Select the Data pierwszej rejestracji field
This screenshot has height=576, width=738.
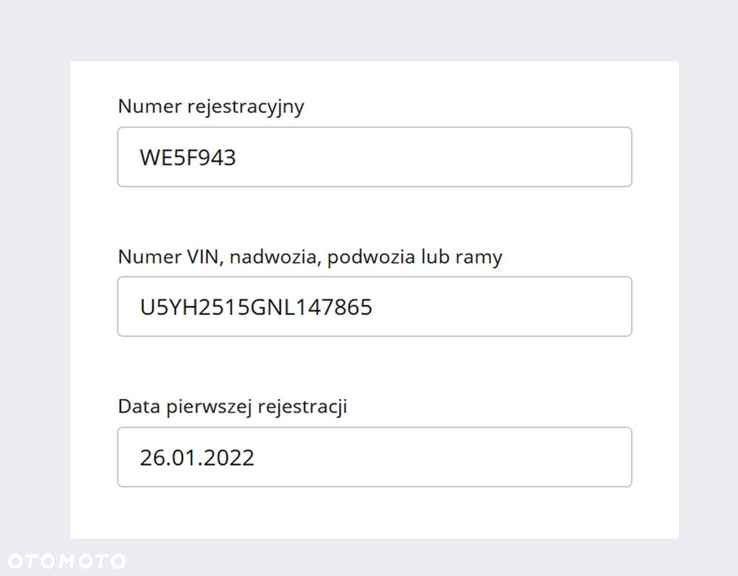[x=374, y=457]
